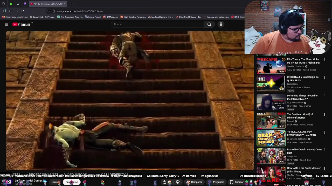Open 'Medieval Fantasy City...' bookmark
The height and width of the screenshot is (186, 332).
coord(161,17)
